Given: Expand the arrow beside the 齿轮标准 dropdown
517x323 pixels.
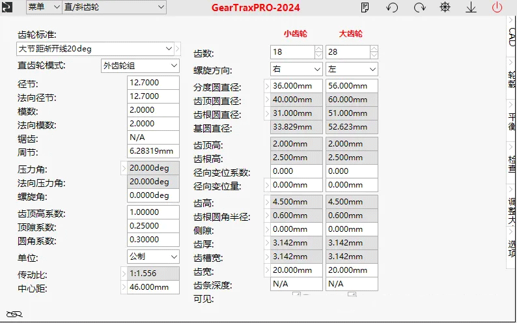Looking at the screenshot, I should [177, 49].
